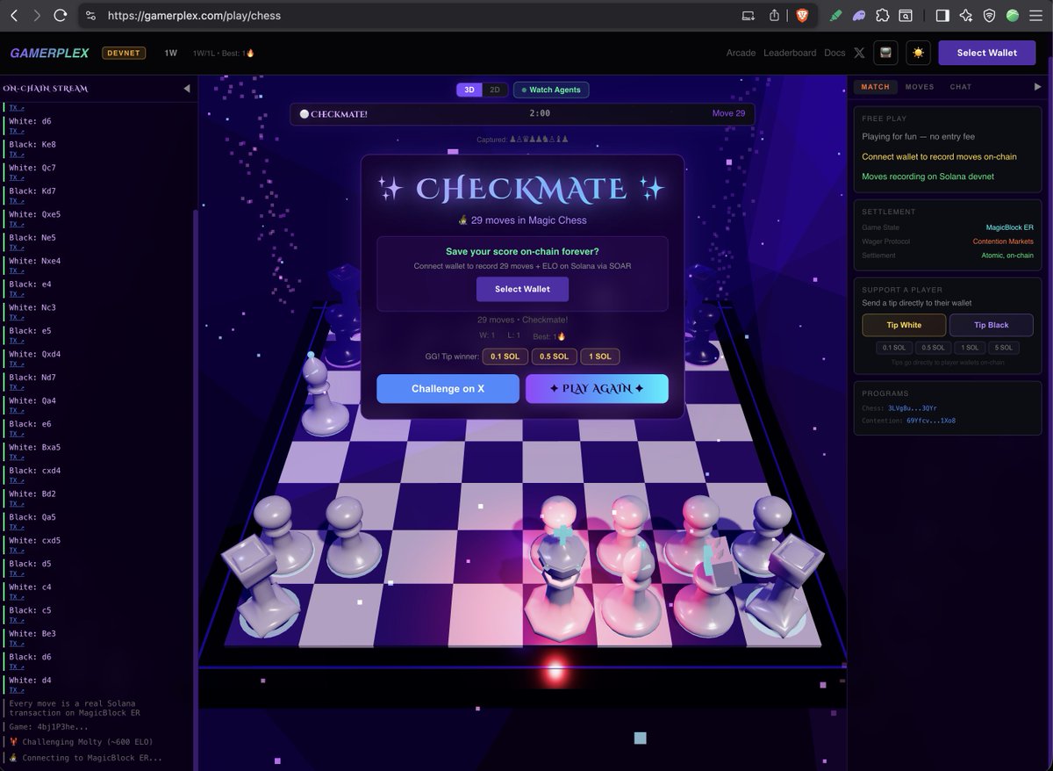Click the Watch Agents button
The width and height of the screenshot is (1053, 771).
pyautogui.click(x=551, y=90)
